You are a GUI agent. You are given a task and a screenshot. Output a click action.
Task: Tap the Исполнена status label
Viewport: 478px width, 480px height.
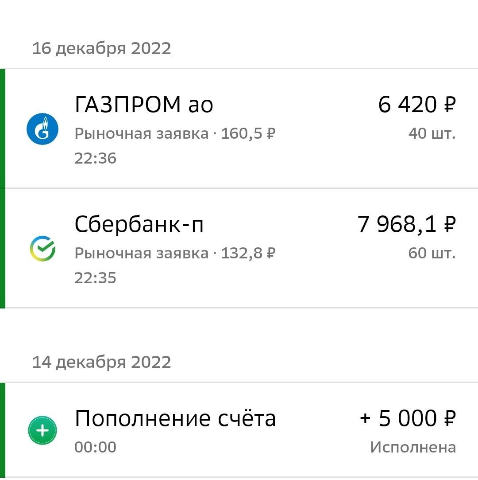(x=413, y=447)
